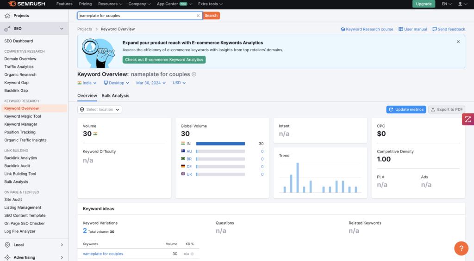The width and height of the screenshot is (474, 261).
Task: Switch to the Overview tab
Action: coord(87,96)
